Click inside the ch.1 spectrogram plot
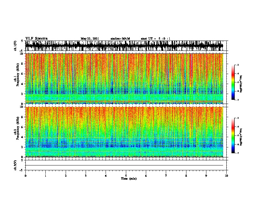Viewport: 255px width, 197px height. tap(124, 79)
